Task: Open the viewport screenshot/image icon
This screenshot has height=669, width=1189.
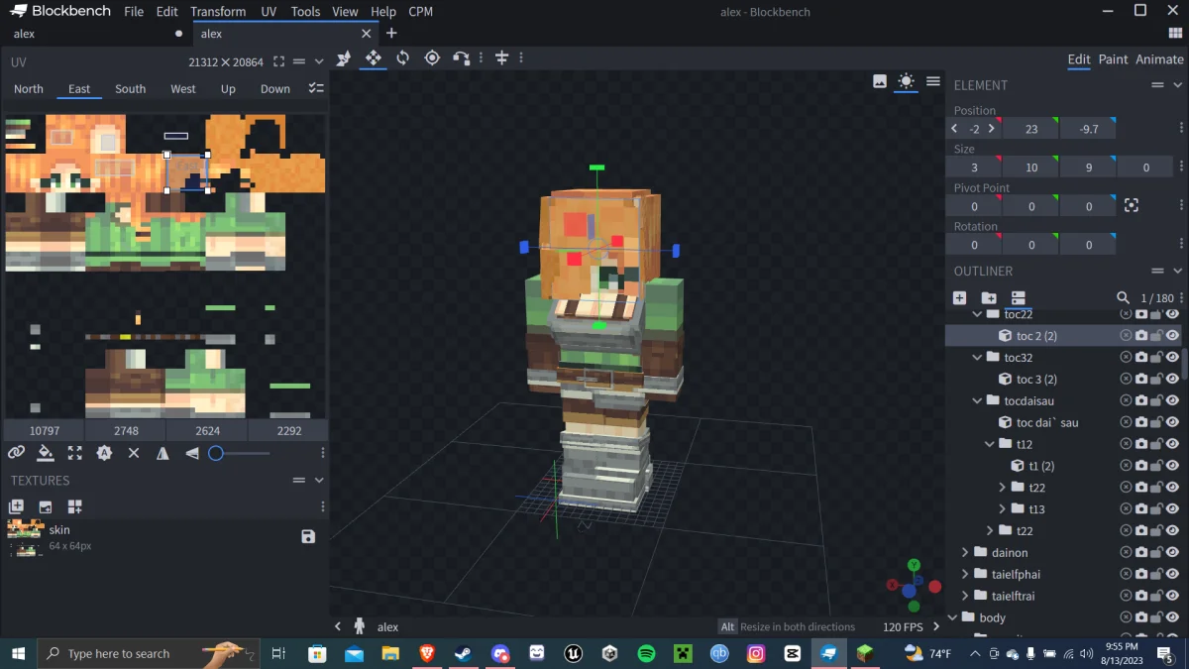Action: (x=880, y=81)
